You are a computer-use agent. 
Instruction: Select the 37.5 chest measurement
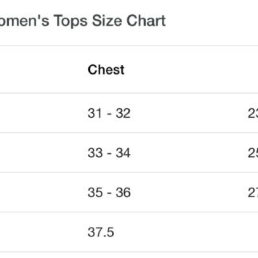[101, 232]
